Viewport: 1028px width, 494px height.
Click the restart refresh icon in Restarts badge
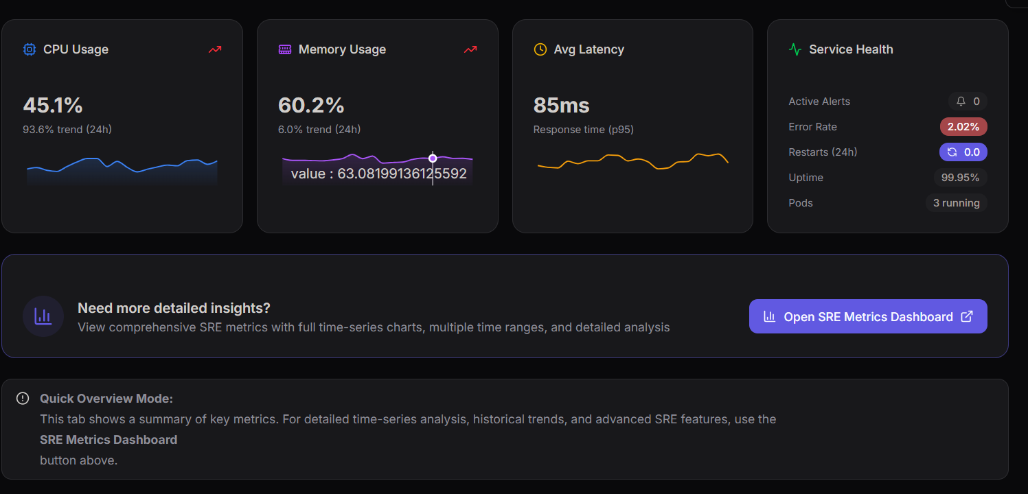coord(952,152)
